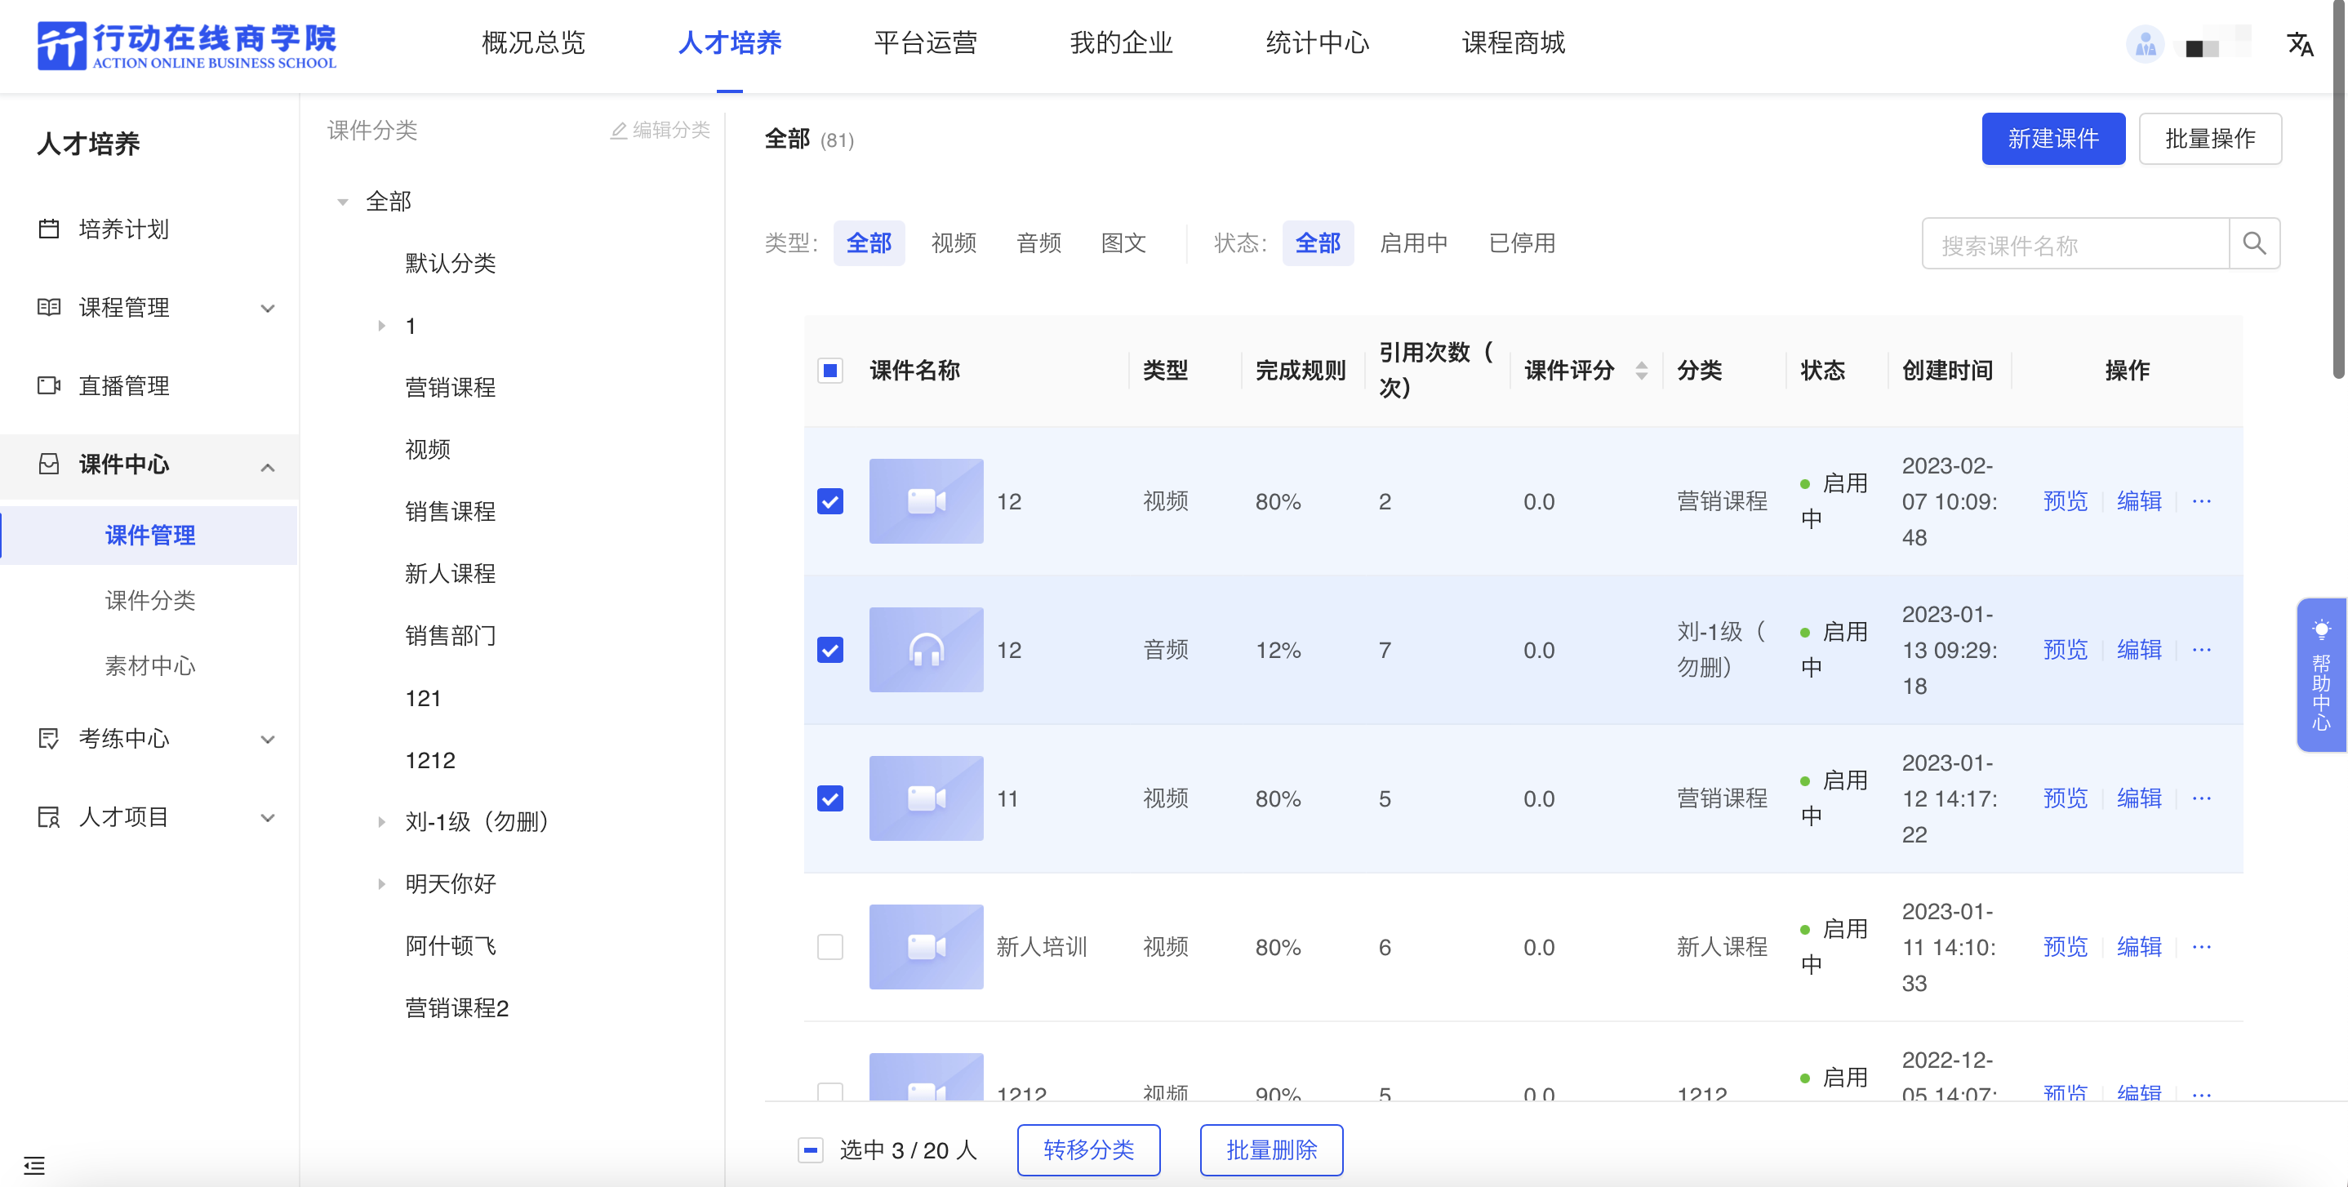Click the video thumbnail of courseware 12

[x=926, y=501]
